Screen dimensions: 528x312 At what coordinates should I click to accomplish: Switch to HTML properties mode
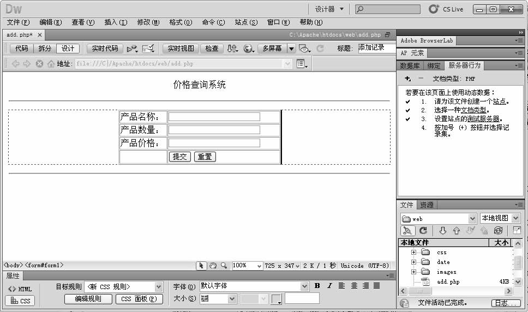click(20, 289)
